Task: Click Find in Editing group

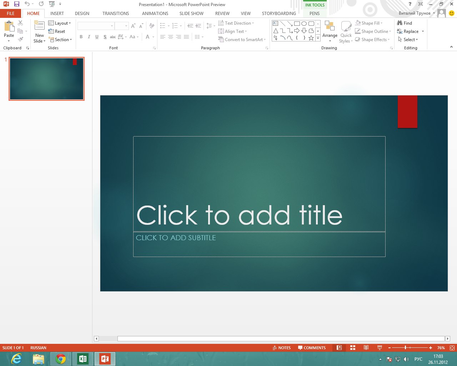Action: pyautogui.click(x=405, y=23)
